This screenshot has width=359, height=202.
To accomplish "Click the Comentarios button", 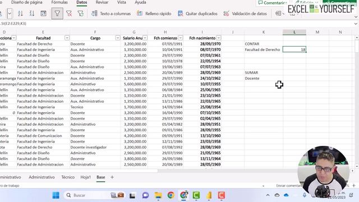I will click(273, 3).
